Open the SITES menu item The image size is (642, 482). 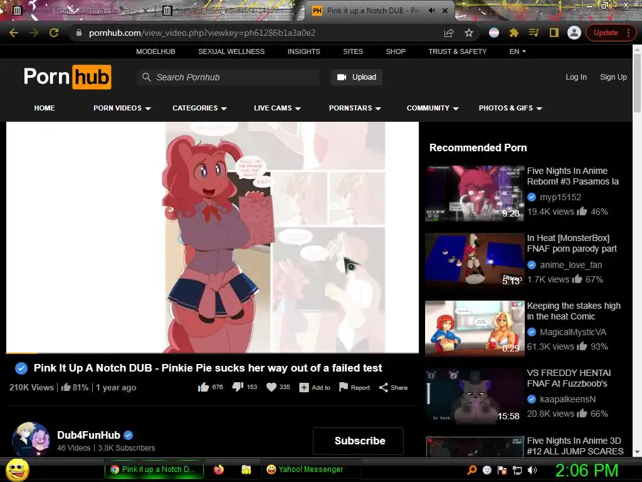click(353, 51)
